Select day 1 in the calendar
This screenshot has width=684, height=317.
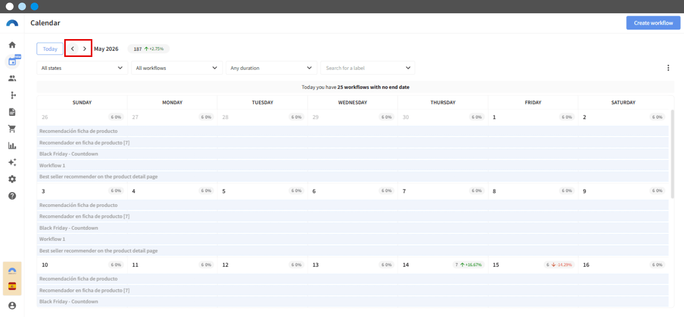coord(494,117)
